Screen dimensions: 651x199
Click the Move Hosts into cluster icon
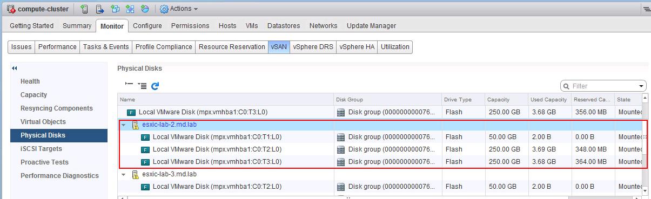pos(100,9)
